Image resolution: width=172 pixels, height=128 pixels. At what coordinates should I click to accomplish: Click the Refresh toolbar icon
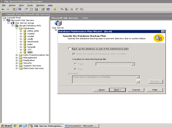click(31, 9)
